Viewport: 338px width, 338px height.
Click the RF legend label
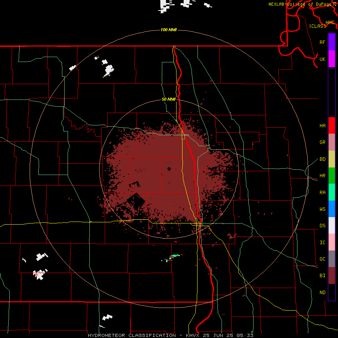(322, 42)
